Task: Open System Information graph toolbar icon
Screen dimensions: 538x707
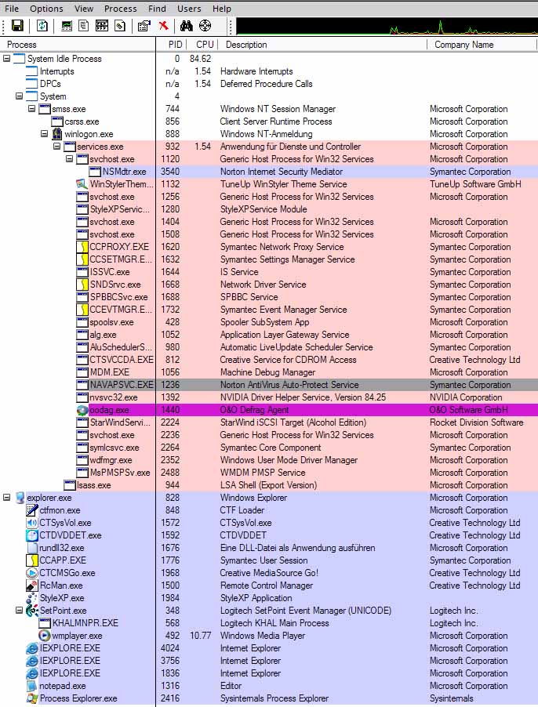Action: click(67, 26)
